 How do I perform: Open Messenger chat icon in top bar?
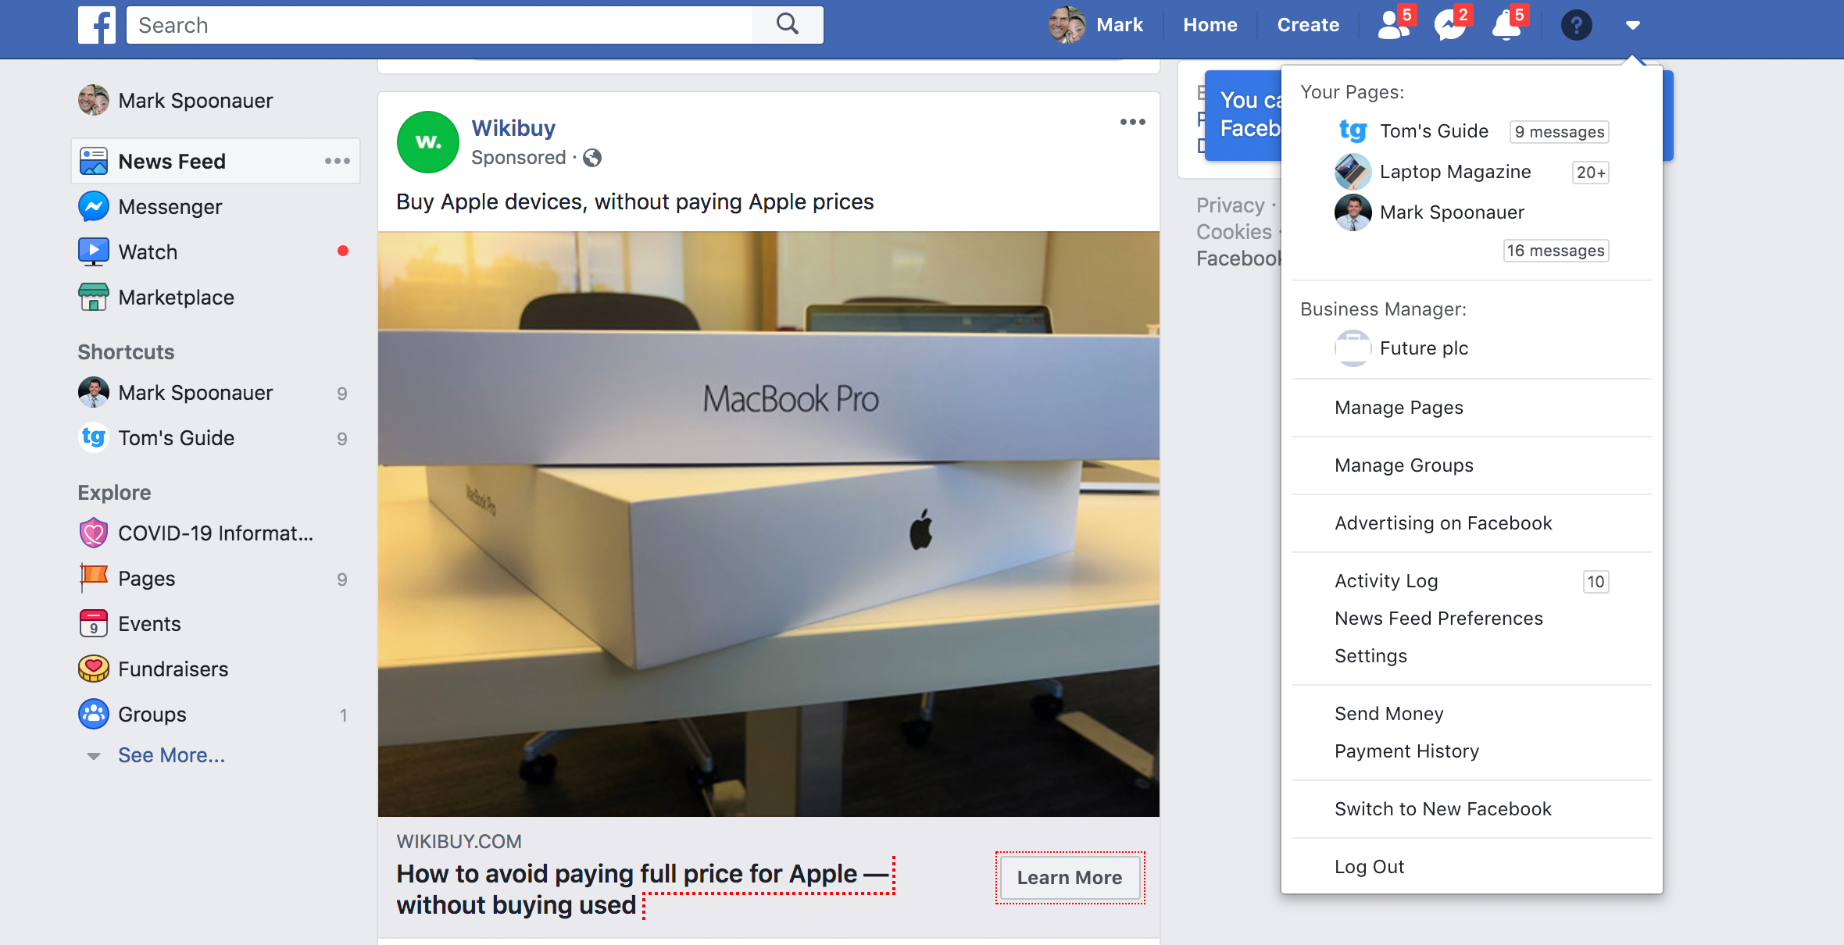point(1451,25)
